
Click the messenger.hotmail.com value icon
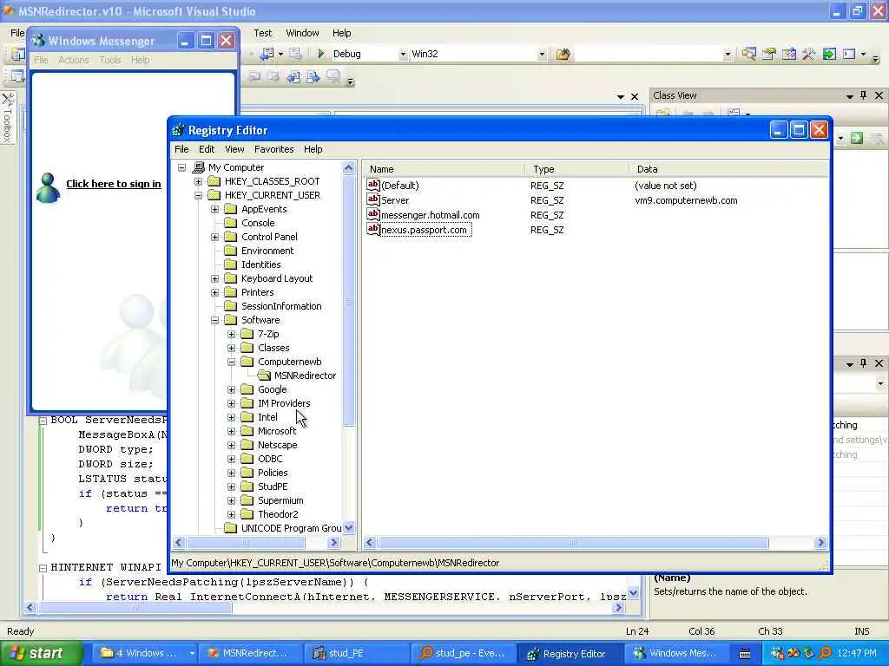373,214
